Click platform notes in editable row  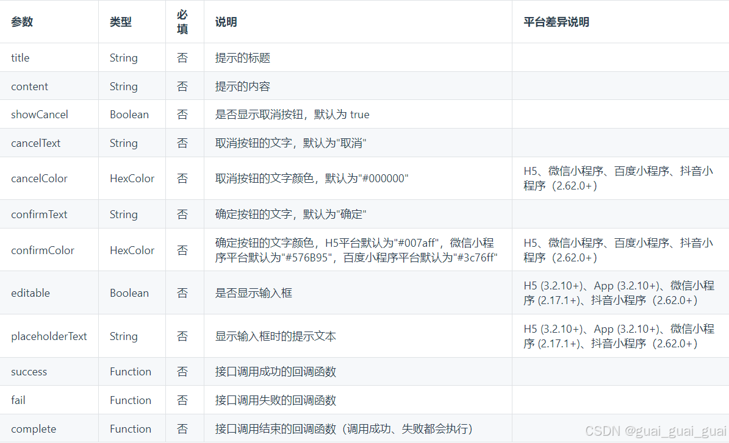pos(619,293)
